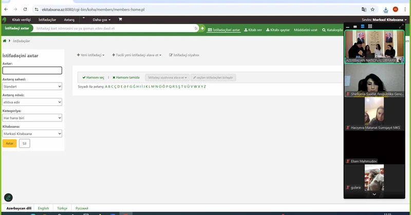Viewport: 411px width, 215px height.
Task: Open the Axtarış sahəsi Standart dropdown
Action: pyautogui.click(x=32, y=87)
